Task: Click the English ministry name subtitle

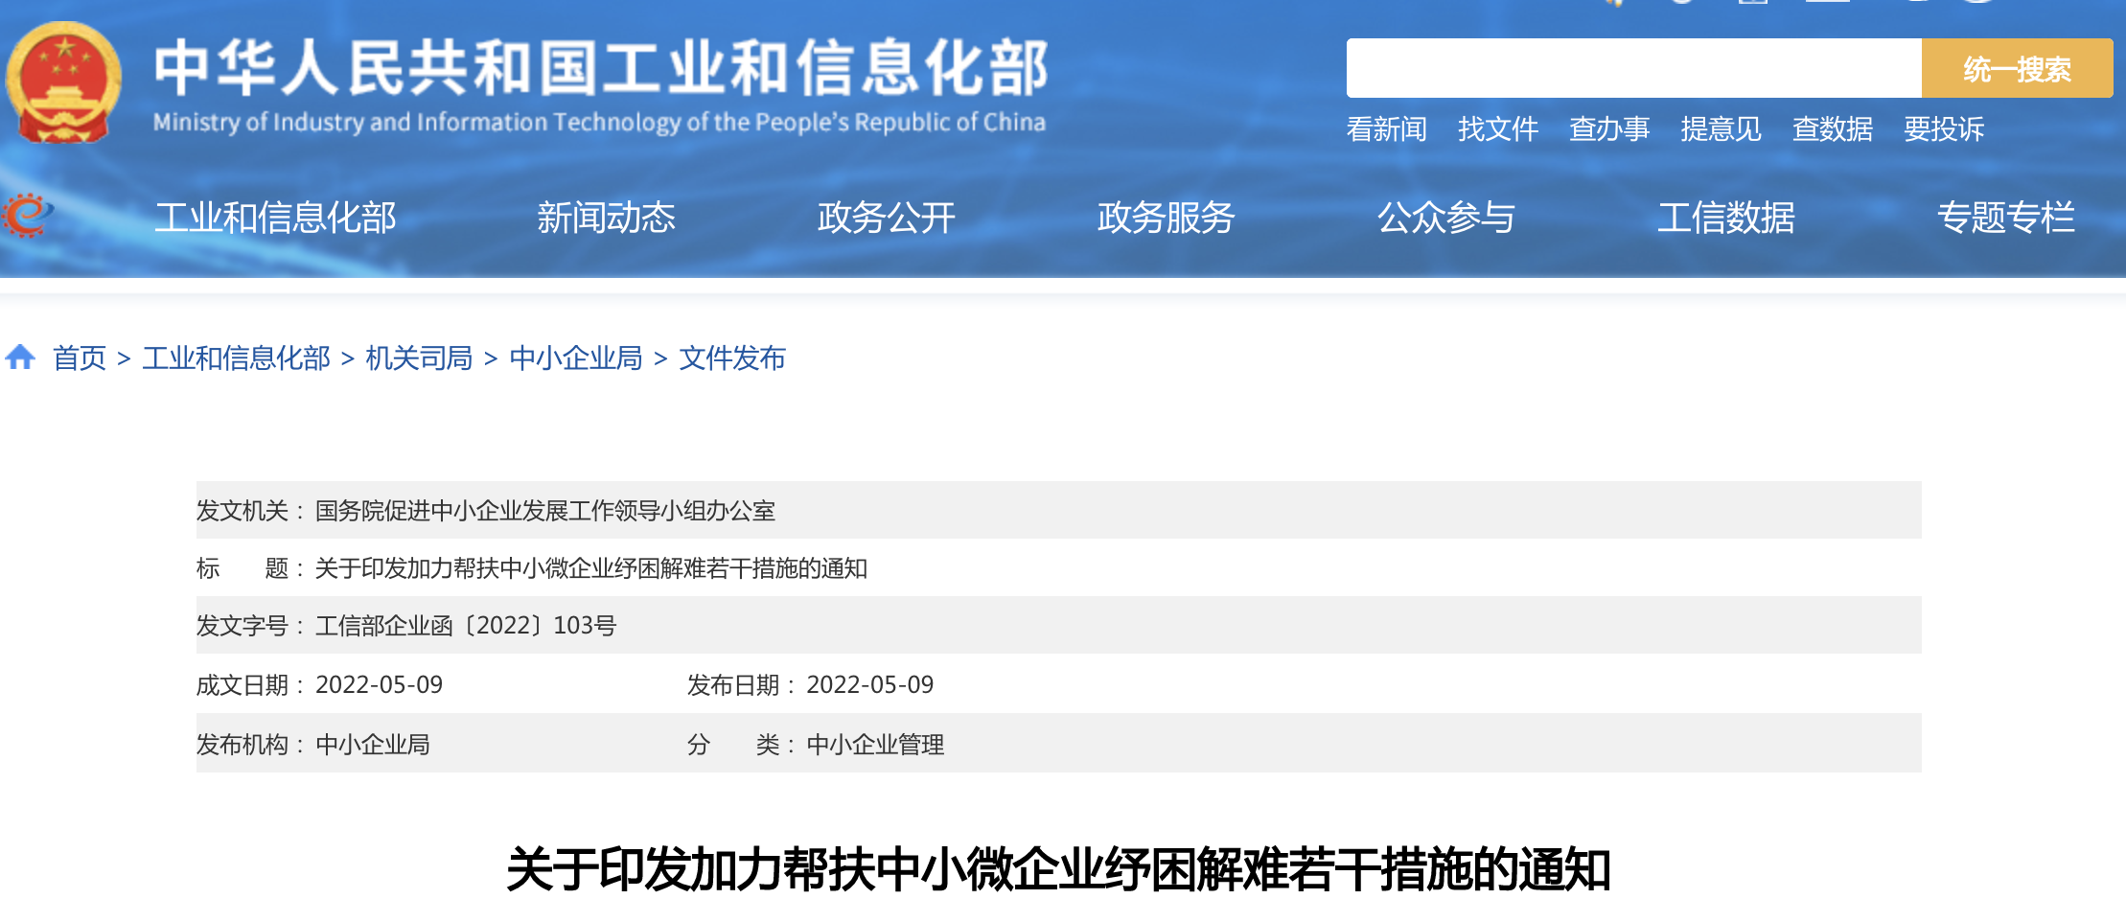Action: [599, 123]
